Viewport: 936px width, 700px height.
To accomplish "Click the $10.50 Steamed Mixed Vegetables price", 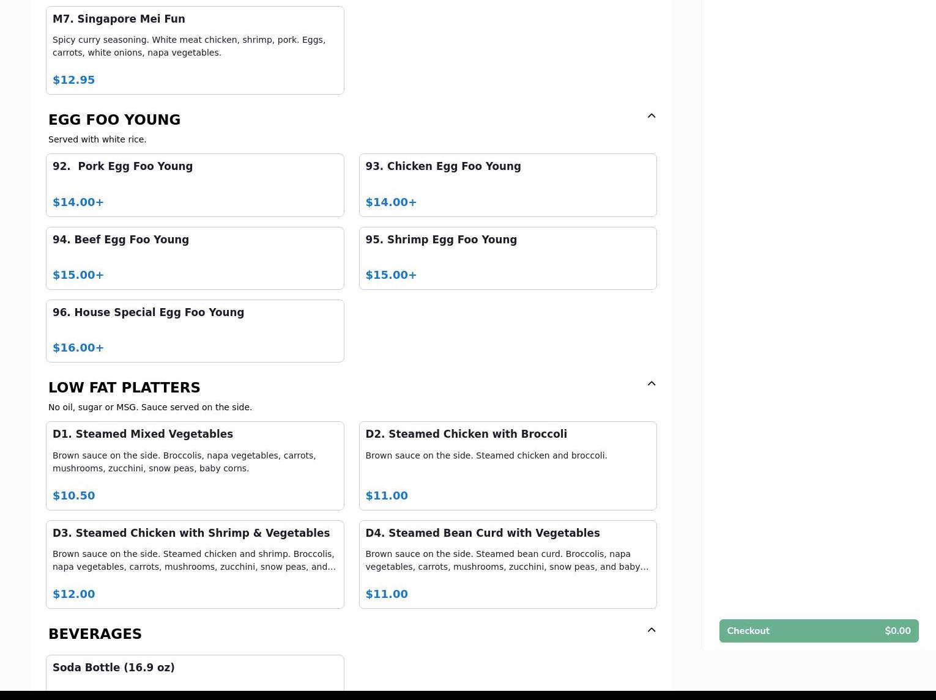I will (73, 496).
